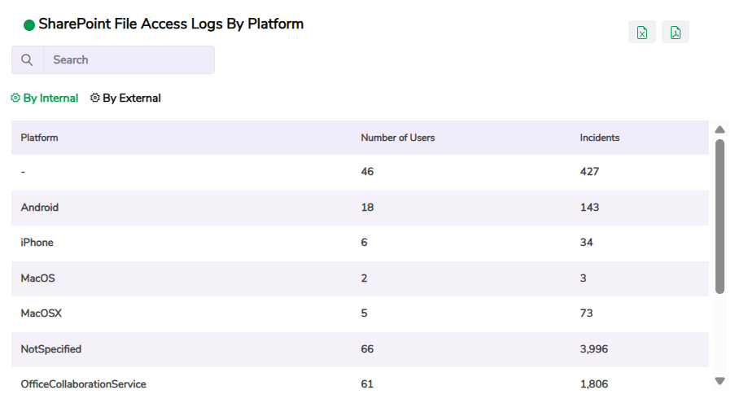Screen dimensions: 735x412
Task: Click the magnifying glass search icon
Action: (28, 60)
